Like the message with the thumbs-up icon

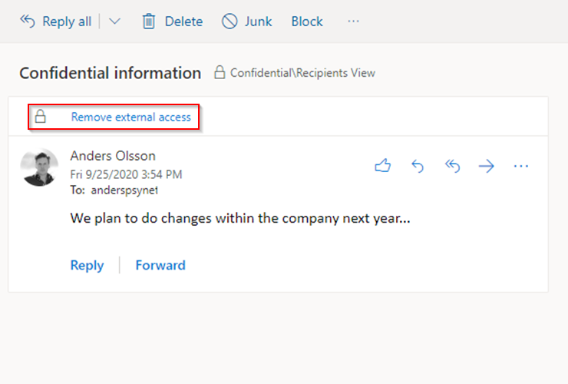coord(382,166)
